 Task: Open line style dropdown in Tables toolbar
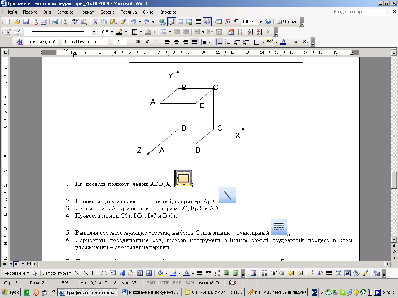94,32
